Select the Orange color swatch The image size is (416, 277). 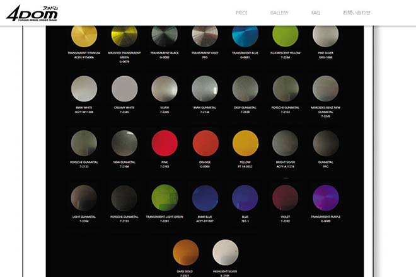tap(205, 144)
